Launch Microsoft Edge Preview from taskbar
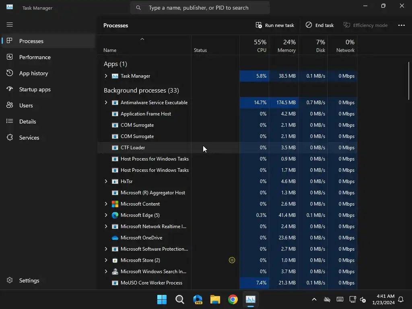412x309 pixels. coord(198,299)
